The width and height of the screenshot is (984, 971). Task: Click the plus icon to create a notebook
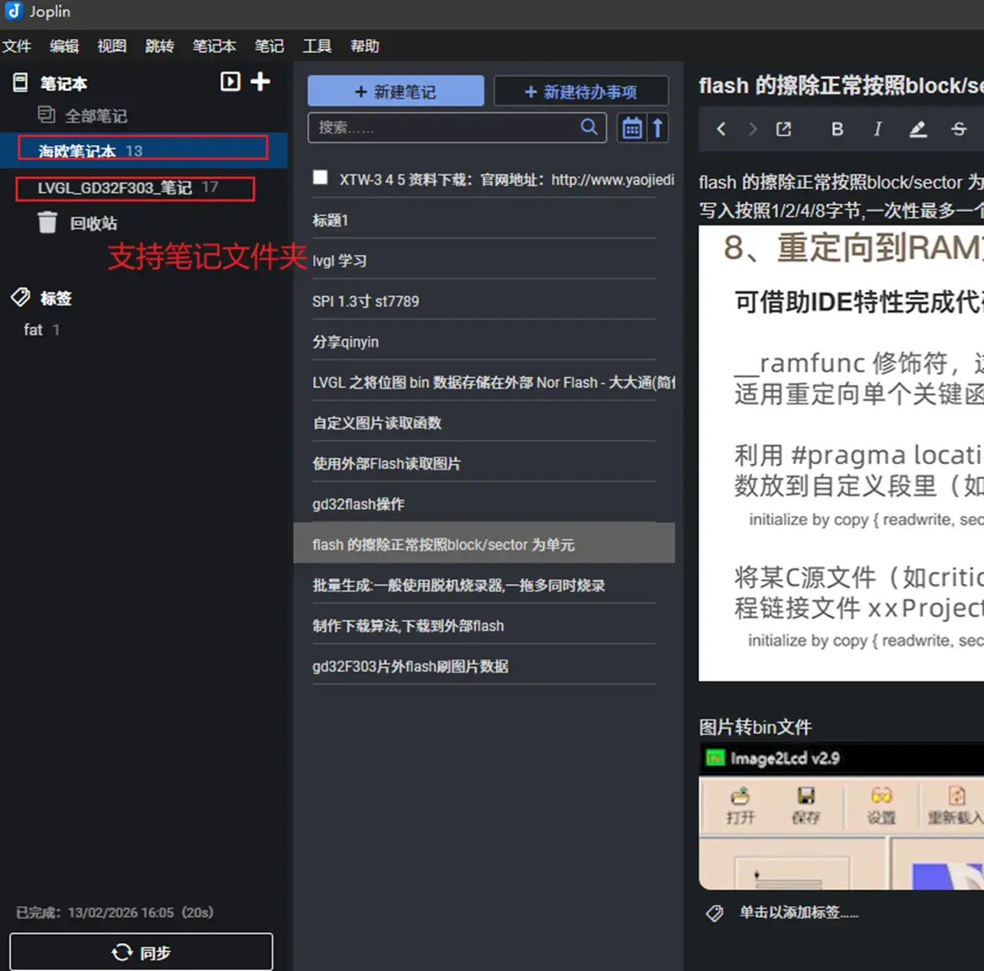(260, 82)
